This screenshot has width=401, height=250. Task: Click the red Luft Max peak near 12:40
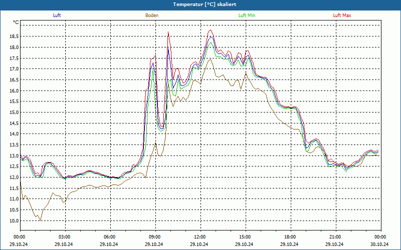211,30
